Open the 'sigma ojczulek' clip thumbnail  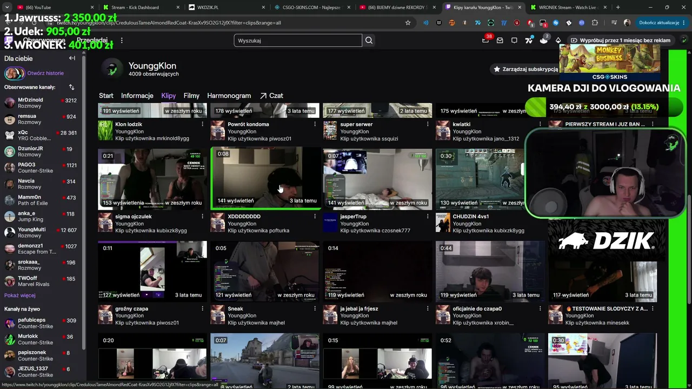pos(152,179)
